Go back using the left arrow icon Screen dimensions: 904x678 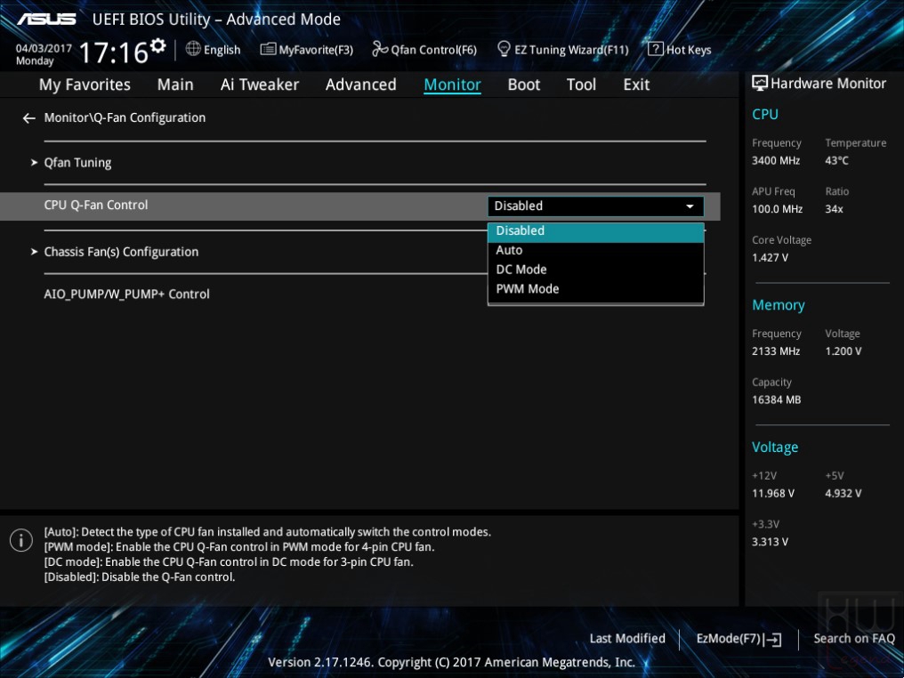tap(28, 118)
